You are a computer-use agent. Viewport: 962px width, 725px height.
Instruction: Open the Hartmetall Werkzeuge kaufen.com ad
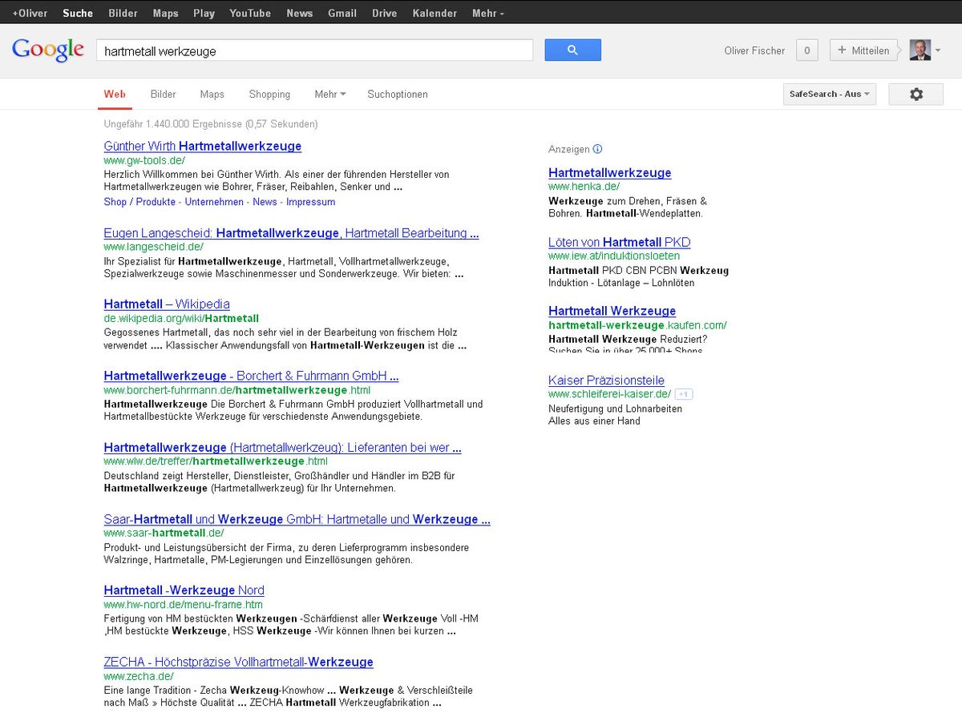612,311
